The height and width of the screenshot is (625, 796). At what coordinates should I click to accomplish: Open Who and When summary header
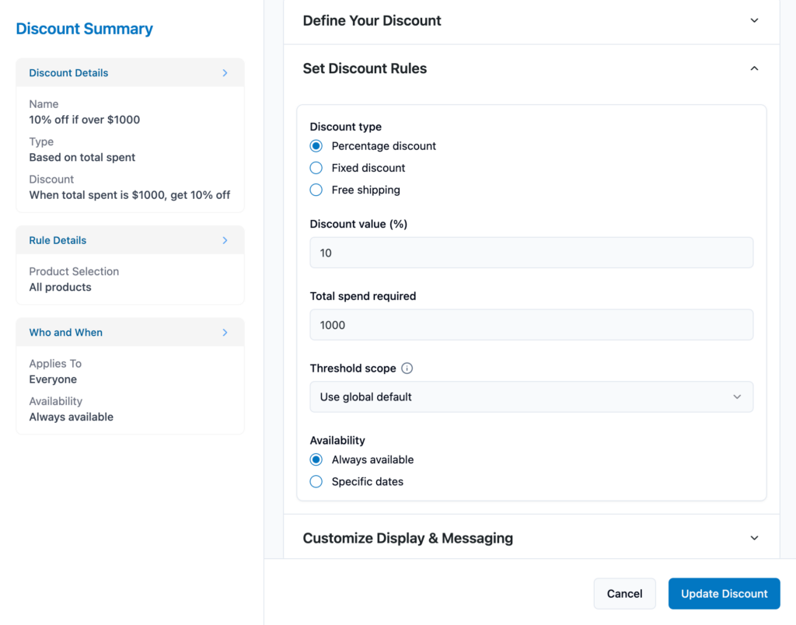coord(130,333)
